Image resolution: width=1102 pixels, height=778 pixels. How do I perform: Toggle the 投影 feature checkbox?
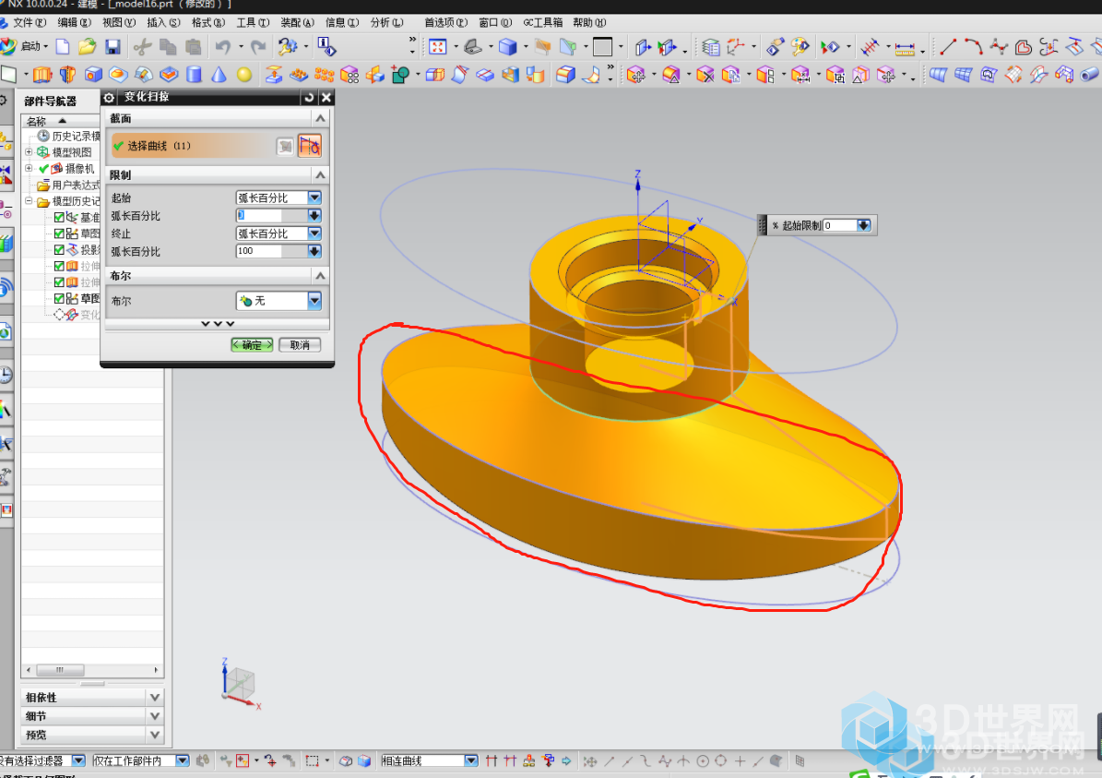coord(59,250)
